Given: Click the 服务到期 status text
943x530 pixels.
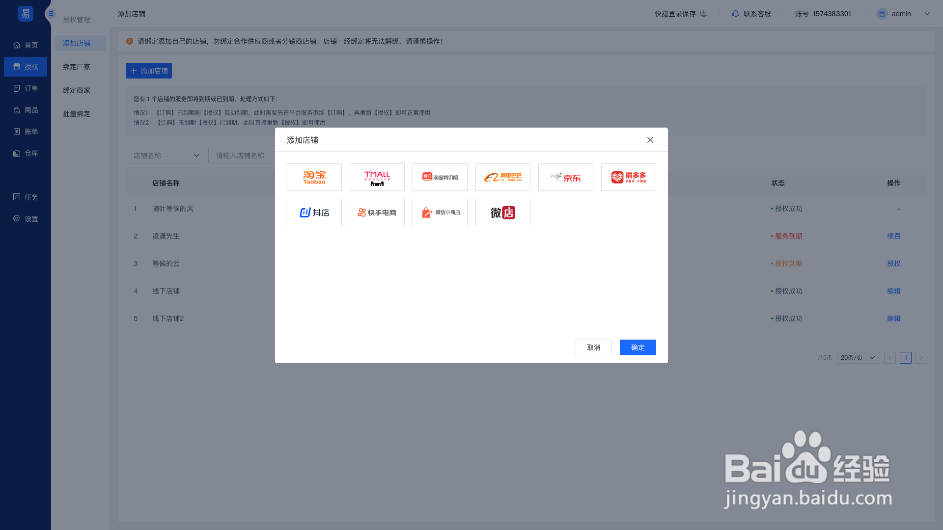Looking at the screenshot, I should coord(789,236).
